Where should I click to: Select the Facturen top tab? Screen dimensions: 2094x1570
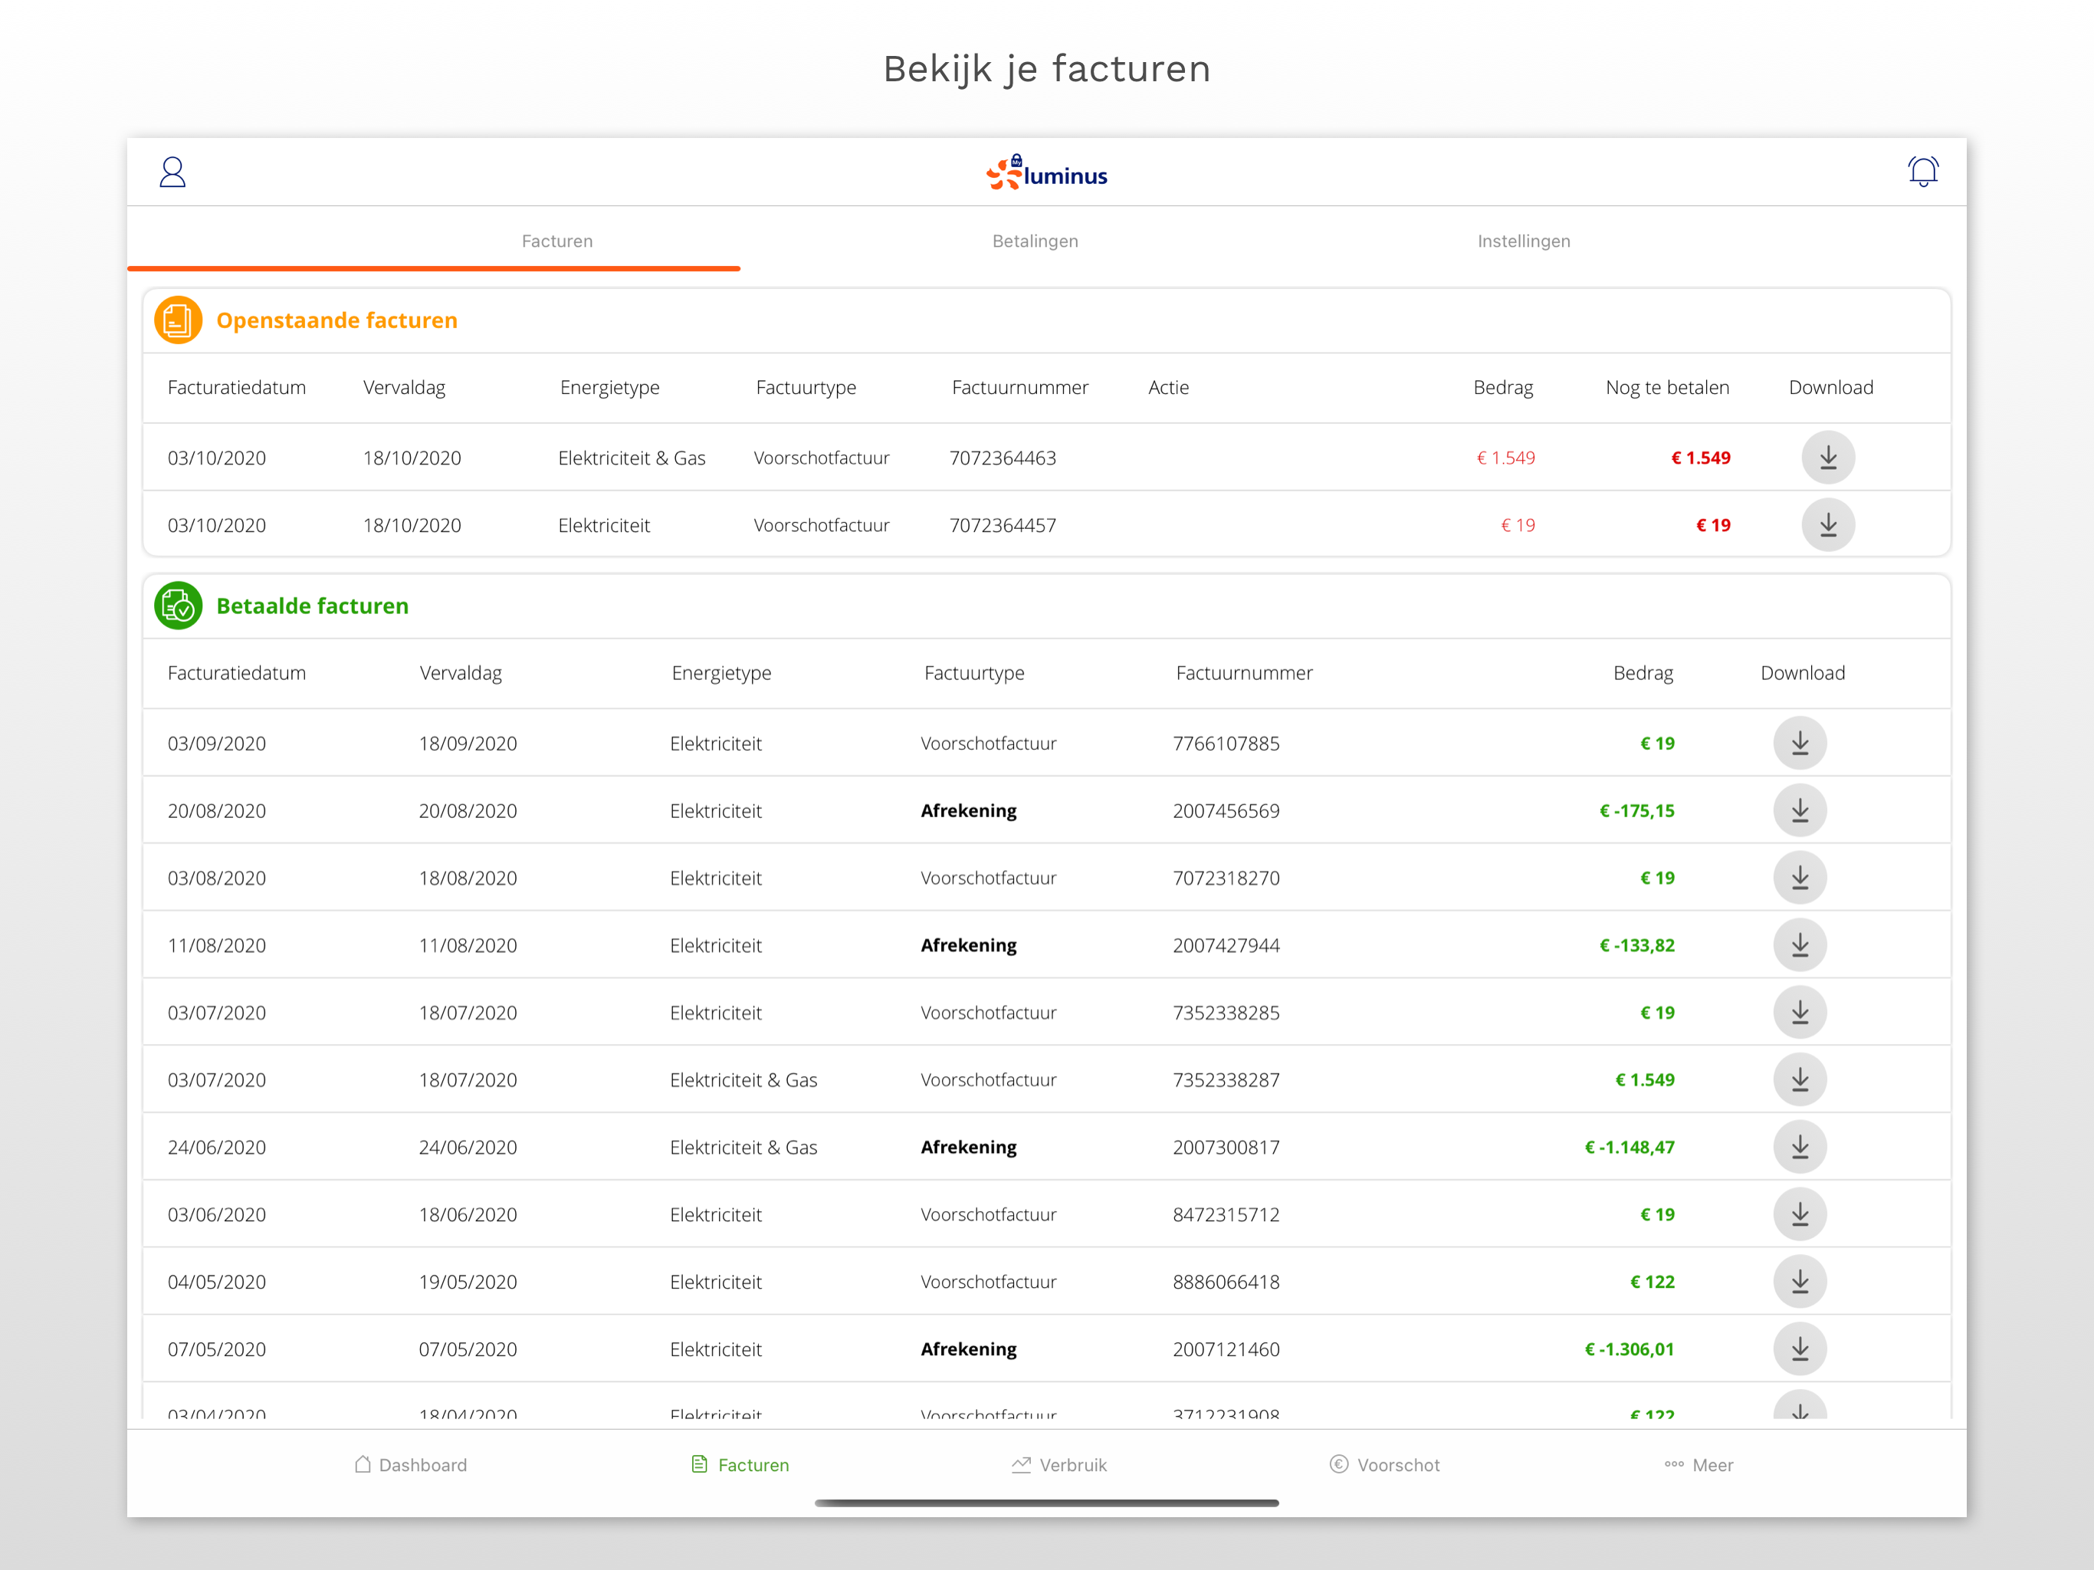point(556,241)
